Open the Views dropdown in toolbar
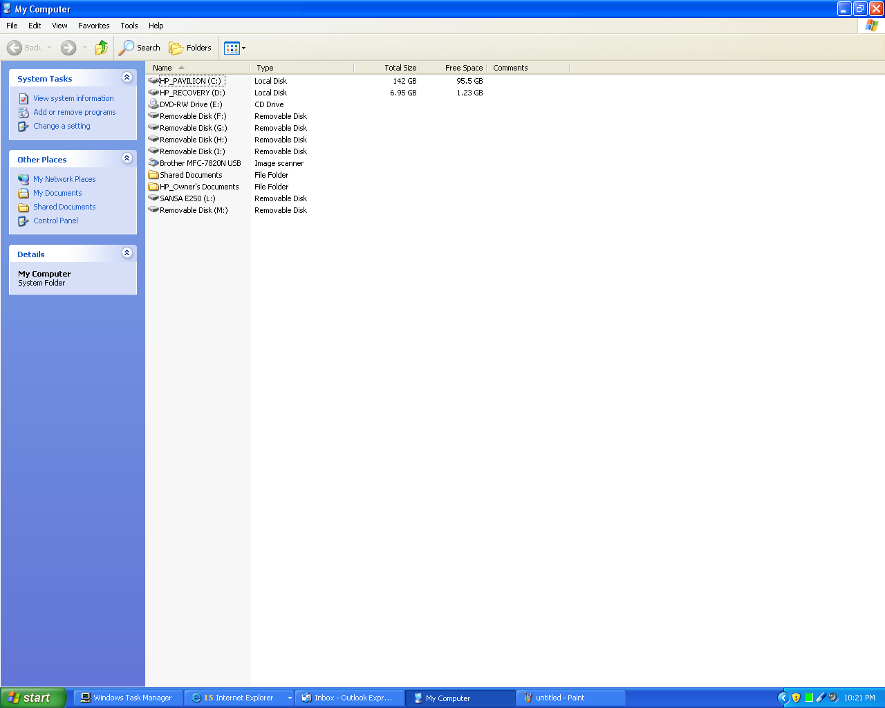Screen dimensions: 885x708 pos(235,48)
